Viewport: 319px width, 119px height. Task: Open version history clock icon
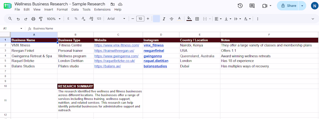click(x=240, y=6)
